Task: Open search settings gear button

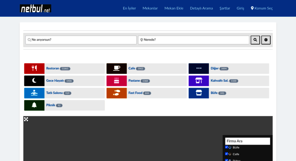Action: pos(266,40)
